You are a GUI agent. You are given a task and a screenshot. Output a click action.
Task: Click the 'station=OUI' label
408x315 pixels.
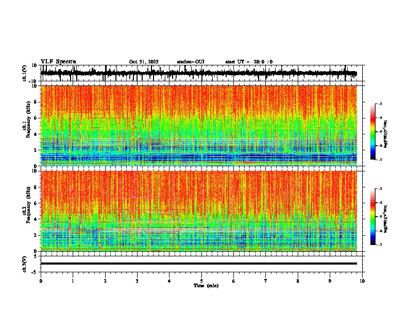click(x=191, y=62)
